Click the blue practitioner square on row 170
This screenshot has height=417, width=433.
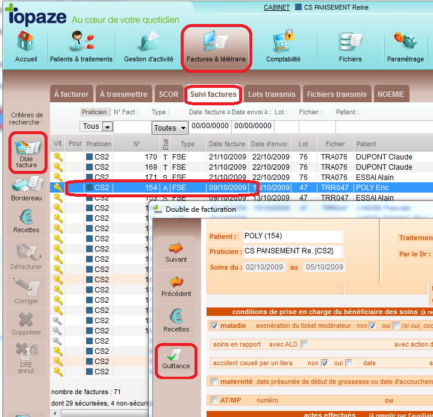click(x=89, y=157)
